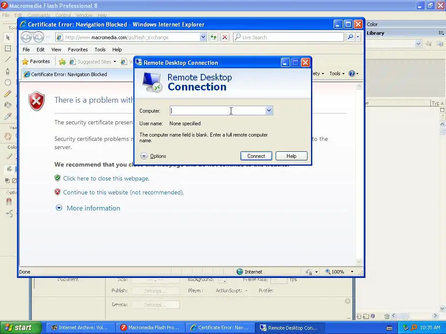Select the arrow Selection tool in Flash
Screen dimensions: 446x334
click(x=8, y=37)
